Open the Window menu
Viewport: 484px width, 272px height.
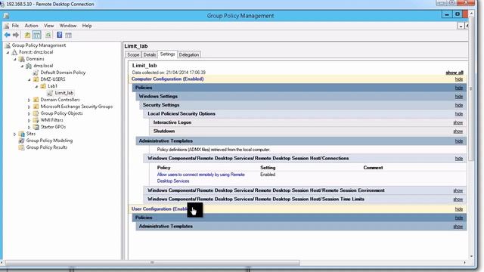68,26
